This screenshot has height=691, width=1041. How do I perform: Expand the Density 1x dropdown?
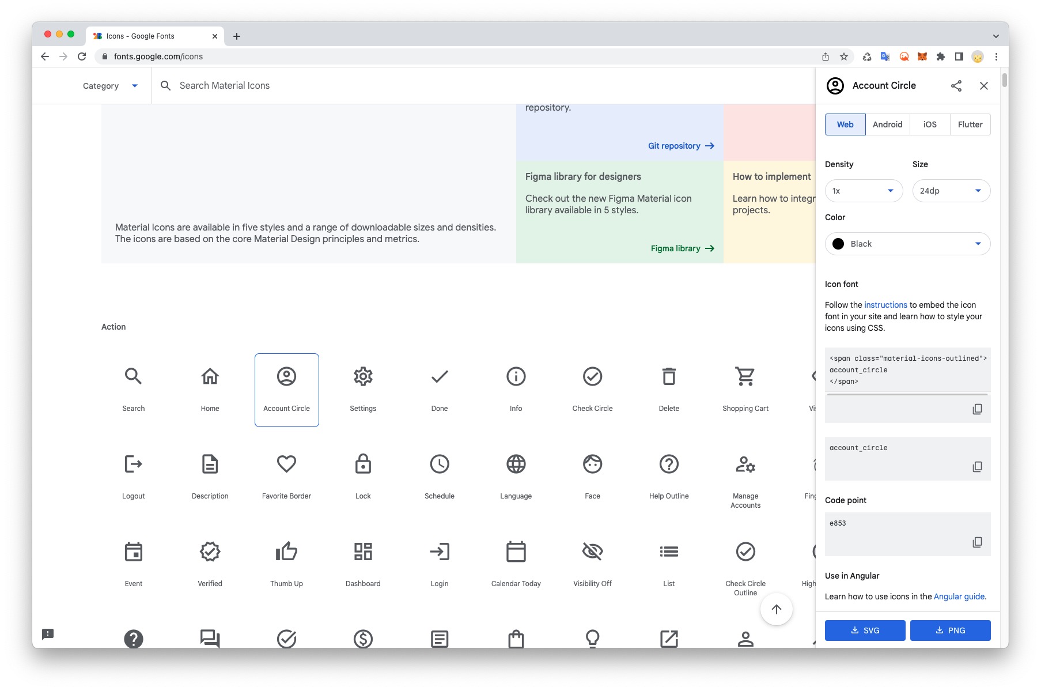point(864,191)
